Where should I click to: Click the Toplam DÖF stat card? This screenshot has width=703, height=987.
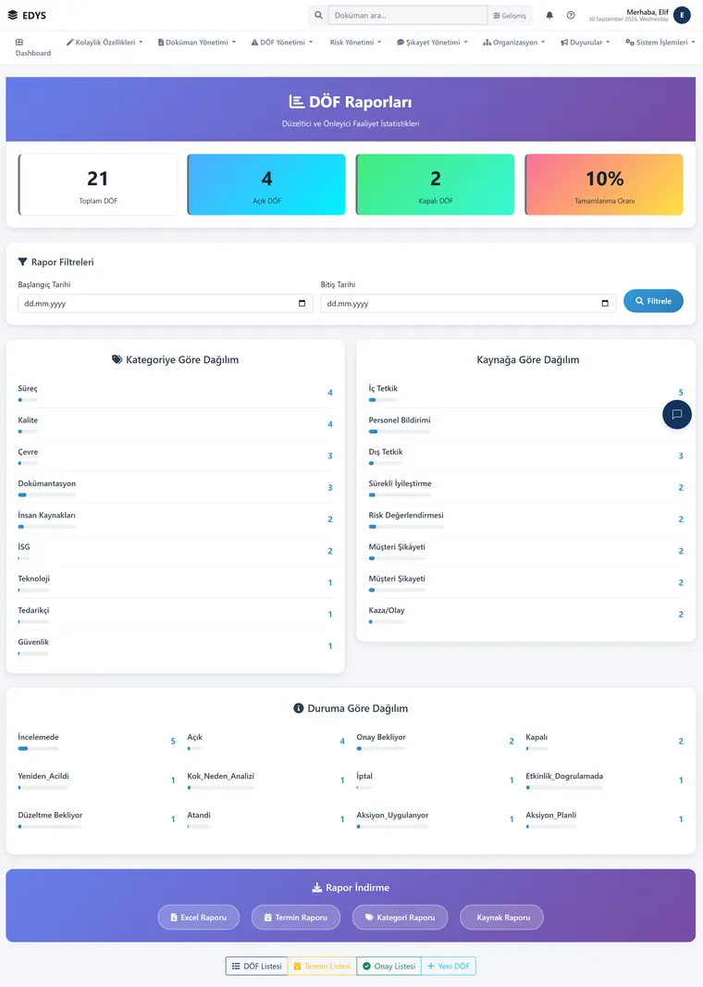(98, 184)
